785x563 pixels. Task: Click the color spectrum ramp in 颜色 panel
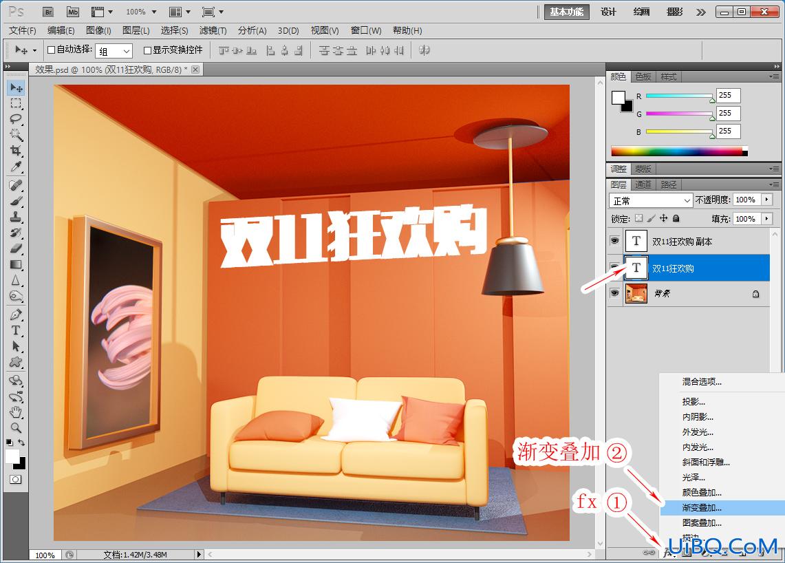coord(679,151)
